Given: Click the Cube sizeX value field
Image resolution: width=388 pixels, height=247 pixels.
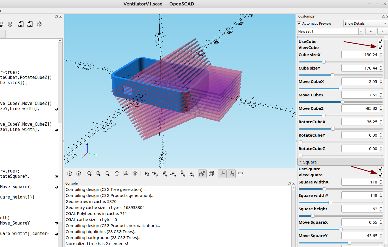Looking at the screenshot, I should tap(360, 55).
